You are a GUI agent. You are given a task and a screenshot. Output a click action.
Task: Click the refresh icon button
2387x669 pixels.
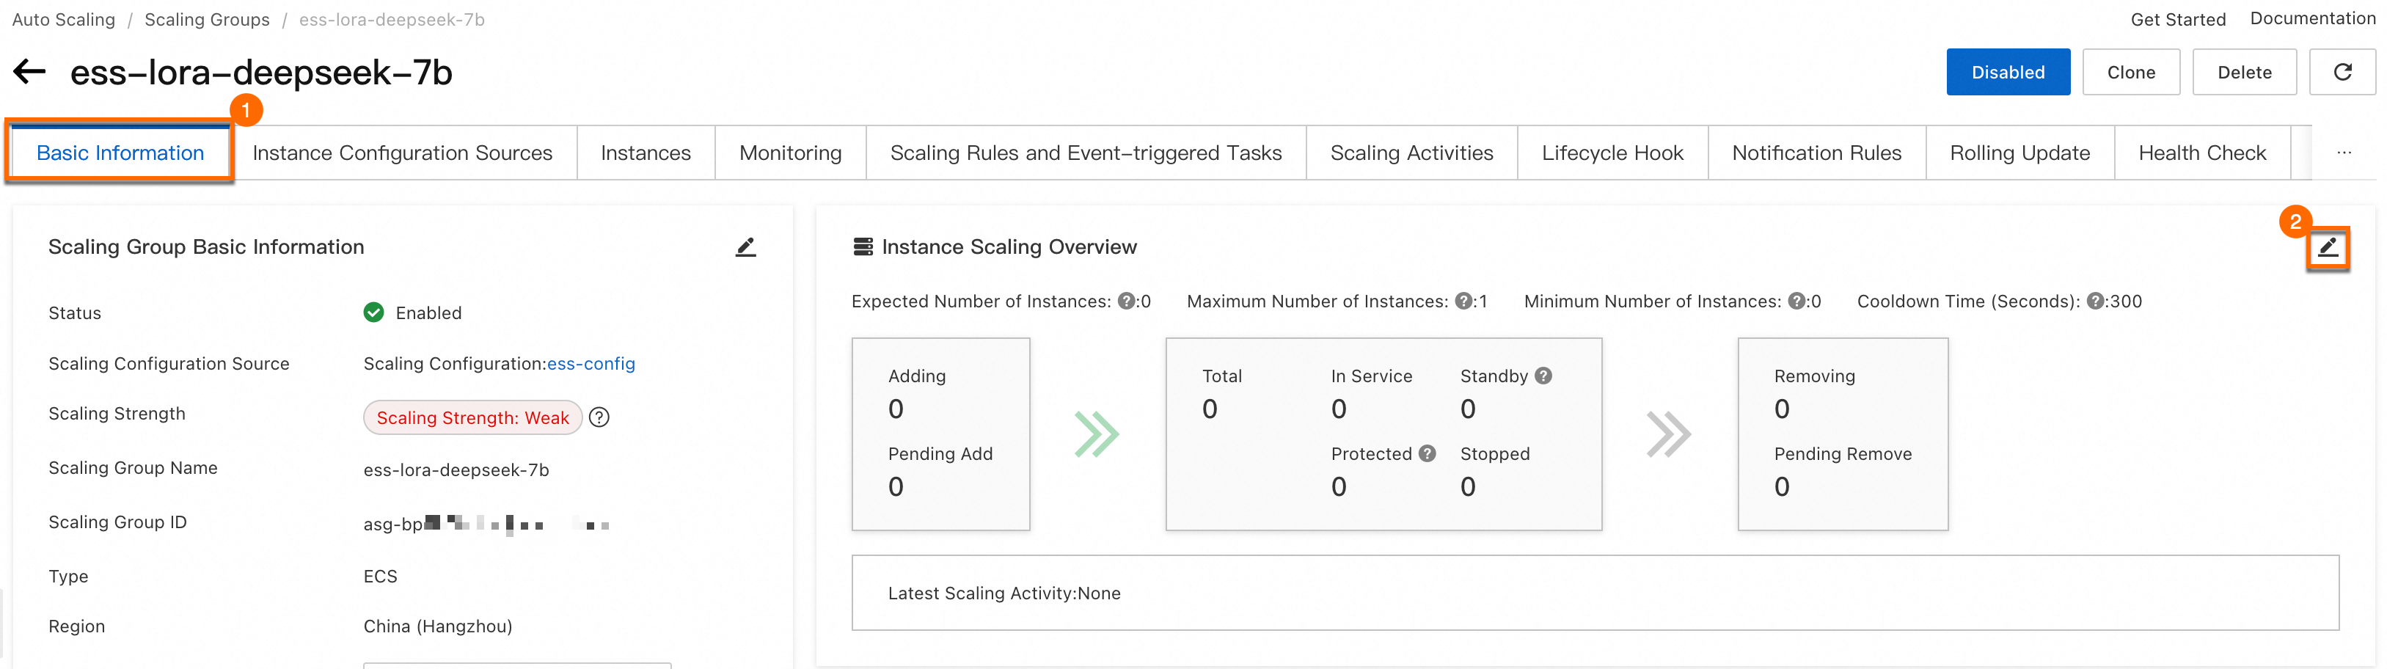click(x=2342, y=73)
